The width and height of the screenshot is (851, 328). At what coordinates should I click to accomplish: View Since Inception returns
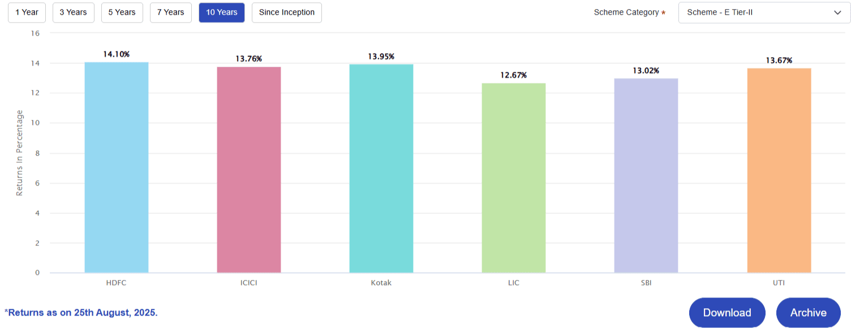point(287,12)
